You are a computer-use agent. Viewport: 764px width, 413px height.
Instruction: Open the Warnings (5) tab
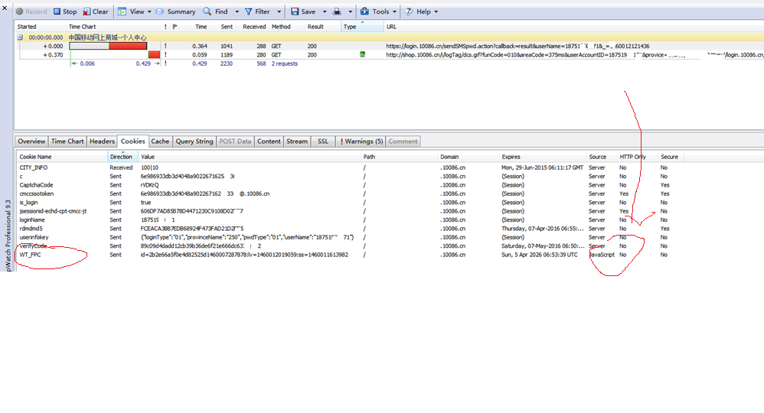(361, 141)
